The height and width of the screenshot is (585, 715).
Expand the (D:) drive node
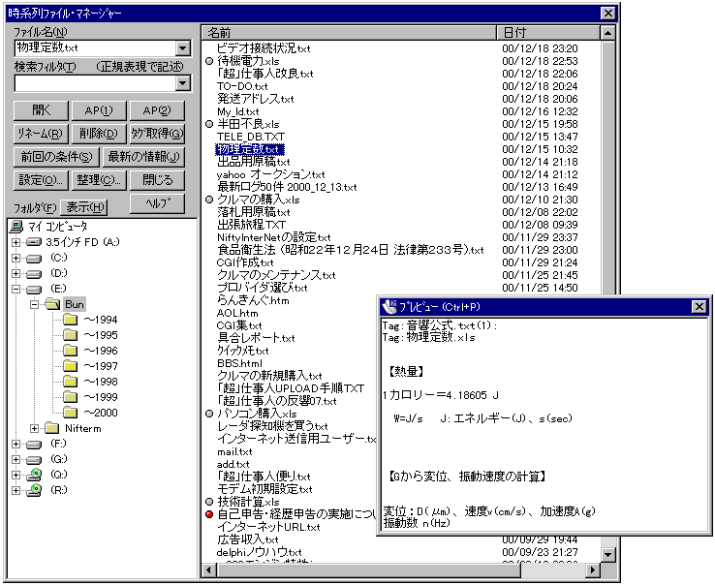coord(16,273)
